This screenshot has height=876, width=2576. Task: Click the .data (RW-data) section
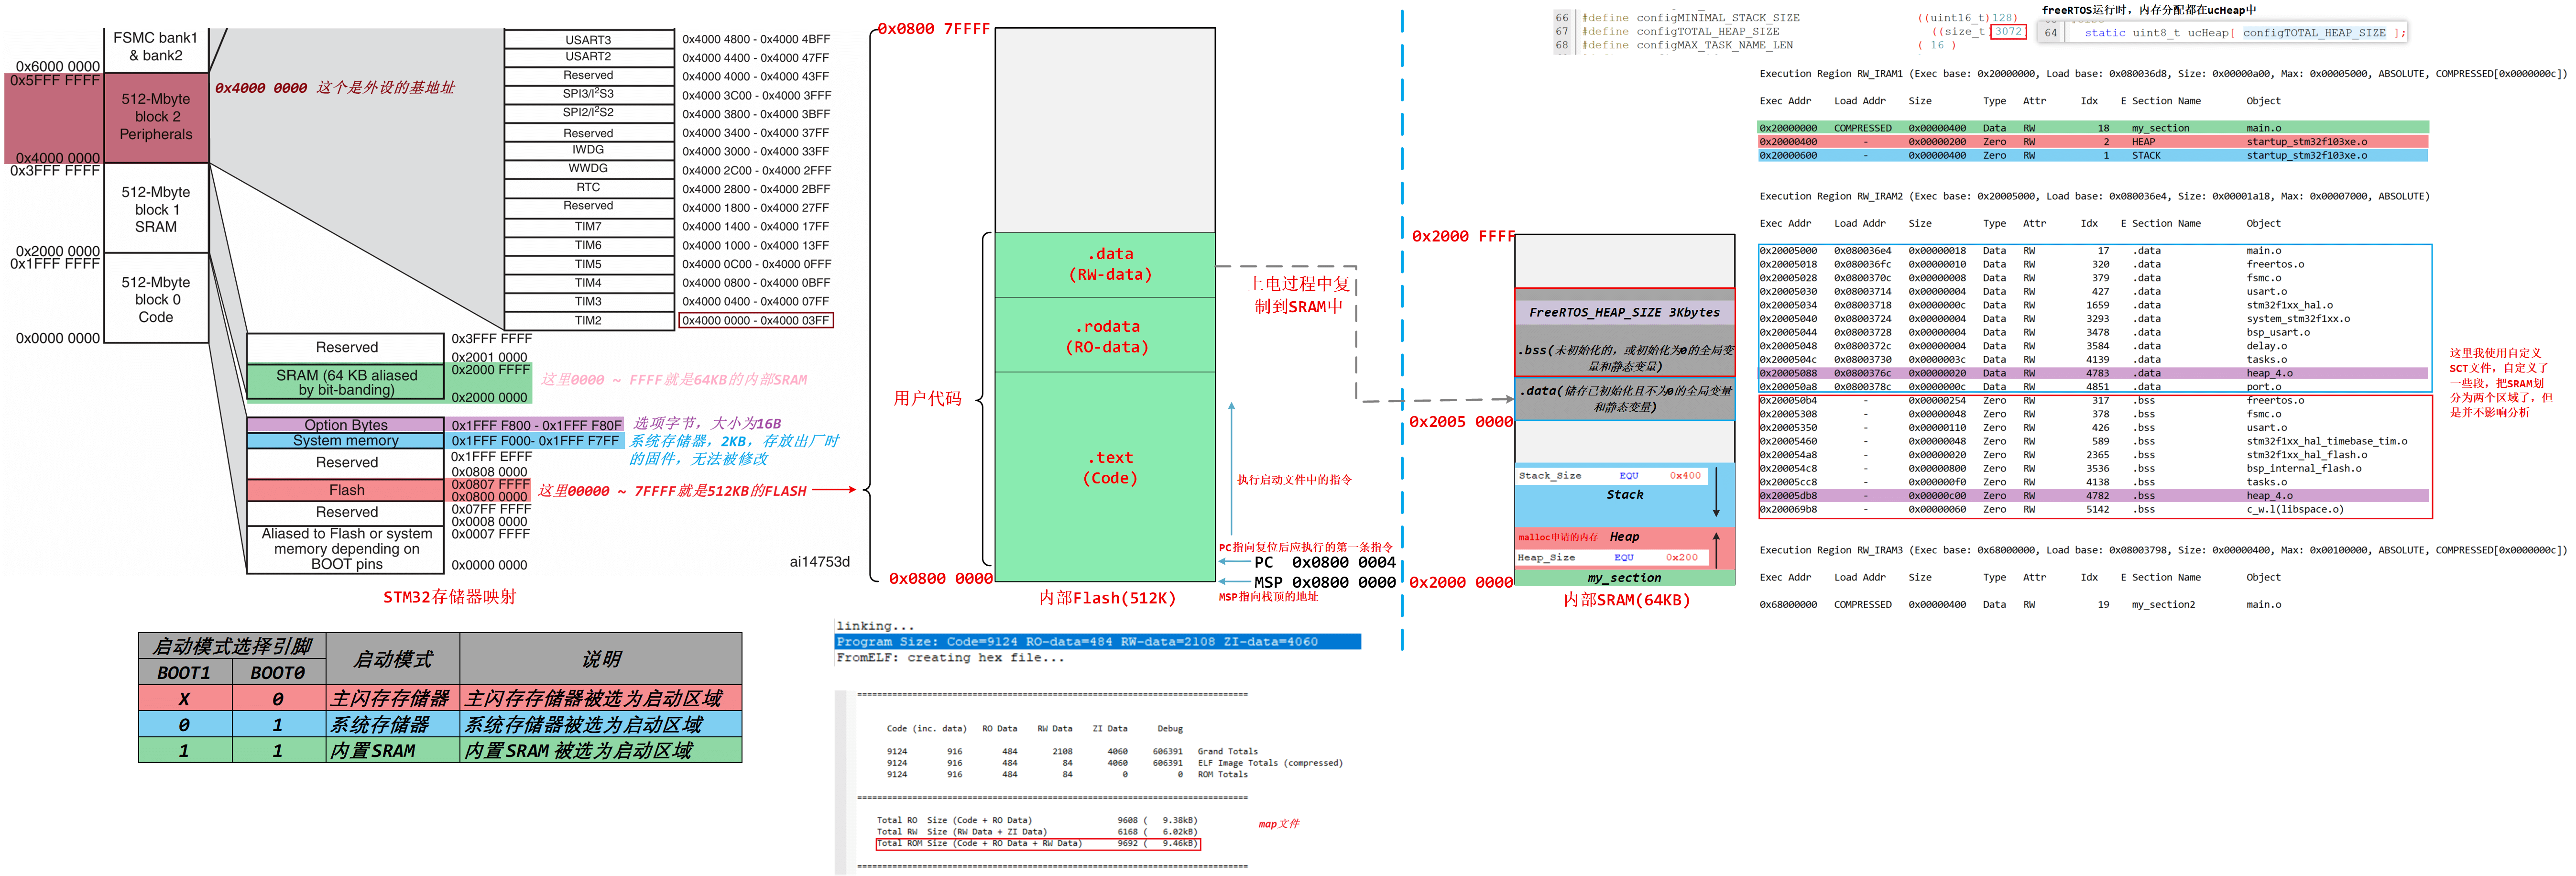pos(1109,264)
